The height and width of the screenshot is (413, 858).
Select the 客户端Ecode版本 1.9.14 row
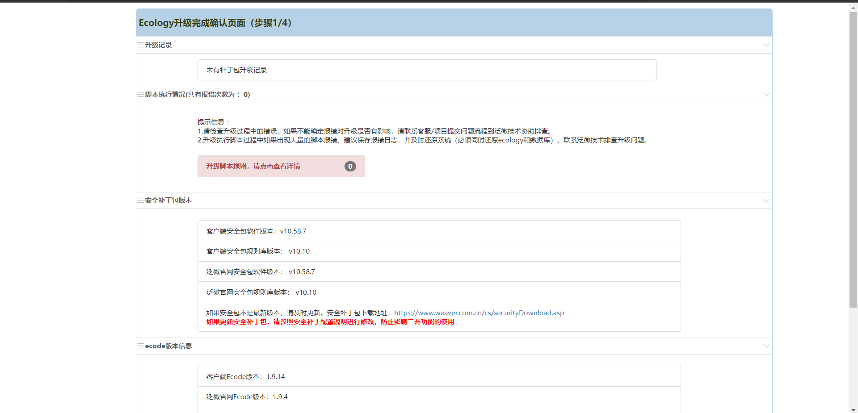439,376
